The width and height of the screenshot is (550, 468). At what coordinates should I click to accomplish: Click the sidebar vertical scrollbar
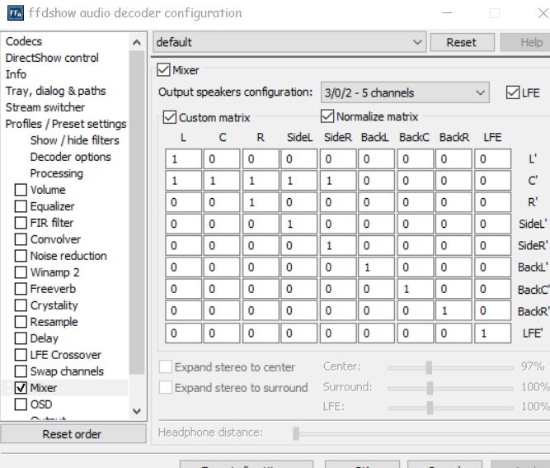(x=137, y=213)
